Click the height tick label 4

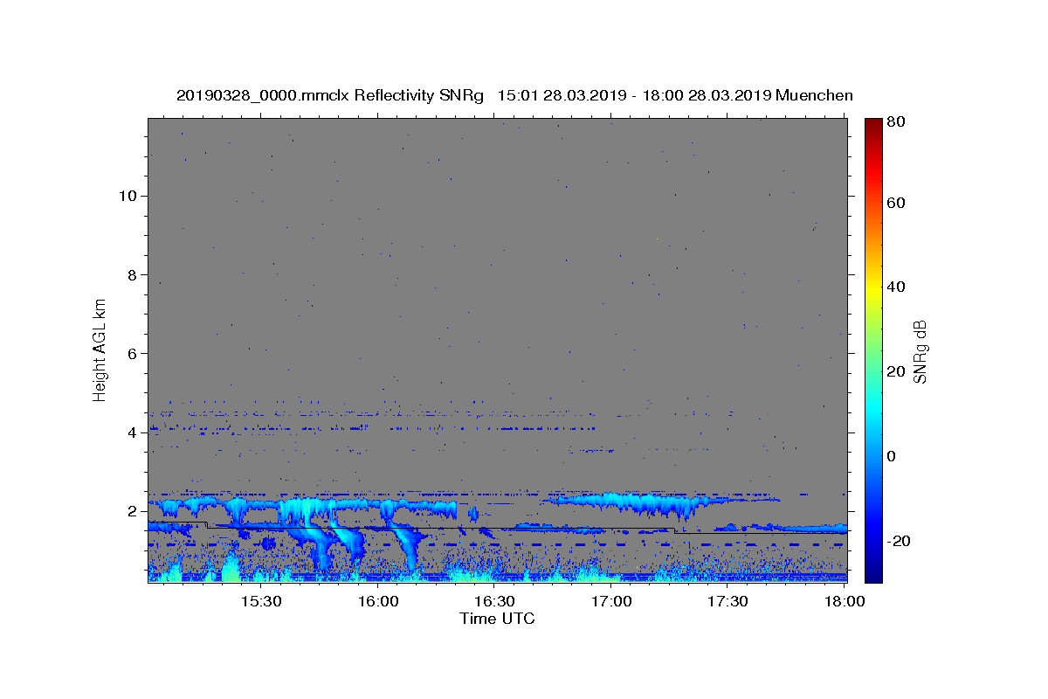tap(131, 433)
